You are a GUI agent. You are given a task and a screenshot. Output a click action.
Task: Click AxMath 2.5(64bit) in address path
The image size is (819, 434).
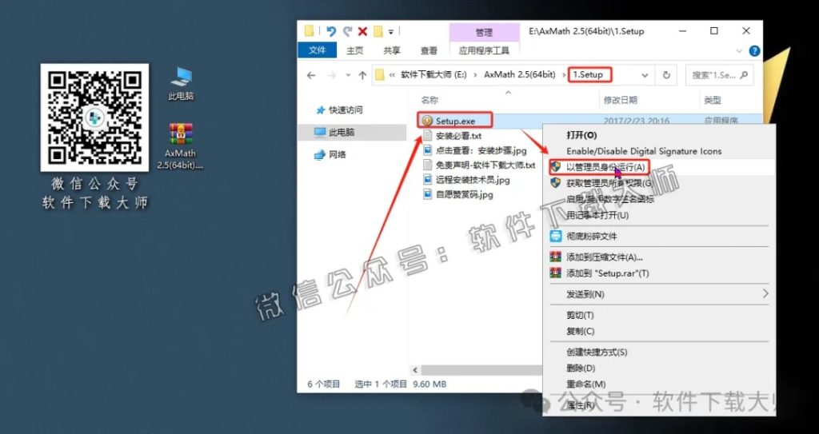520,75
